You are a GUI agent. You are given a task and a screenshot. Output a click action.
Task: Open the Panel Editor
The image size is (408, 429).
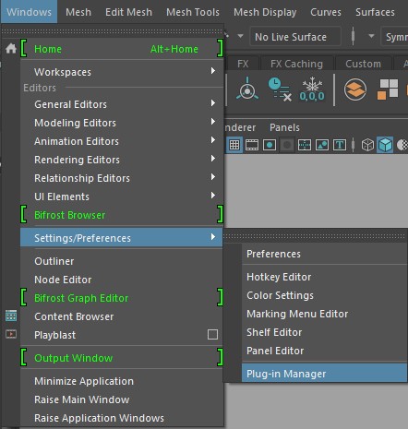coord(324,351)
